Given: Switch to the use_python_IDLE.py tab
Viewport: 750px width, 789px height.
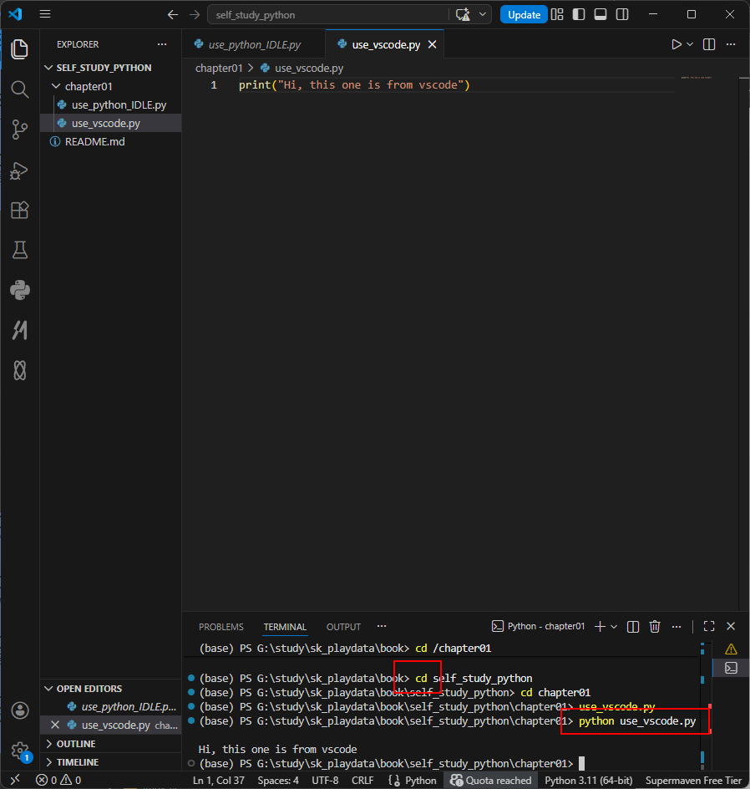Looking at the screenshot, I should [x=254, y=44].
